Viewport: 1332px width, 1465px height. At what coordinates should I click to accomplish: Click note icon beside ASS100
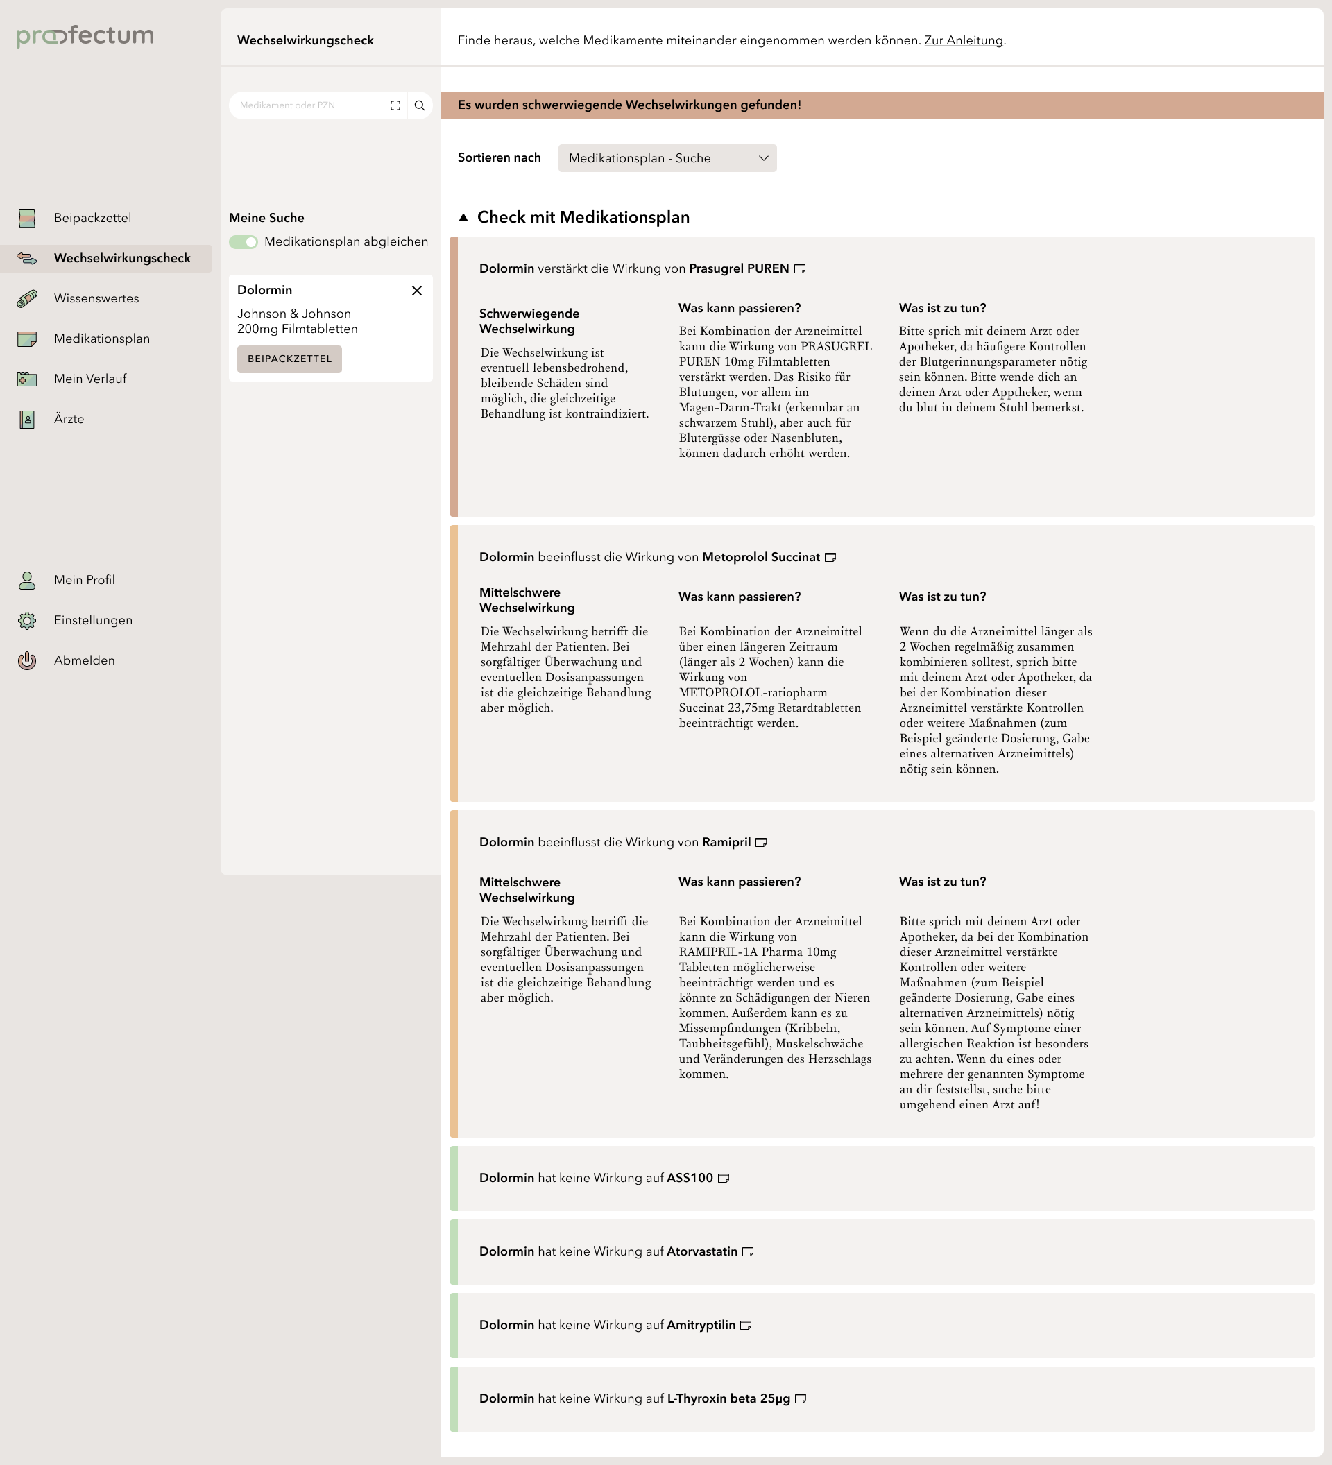(x=724, y=1178)
